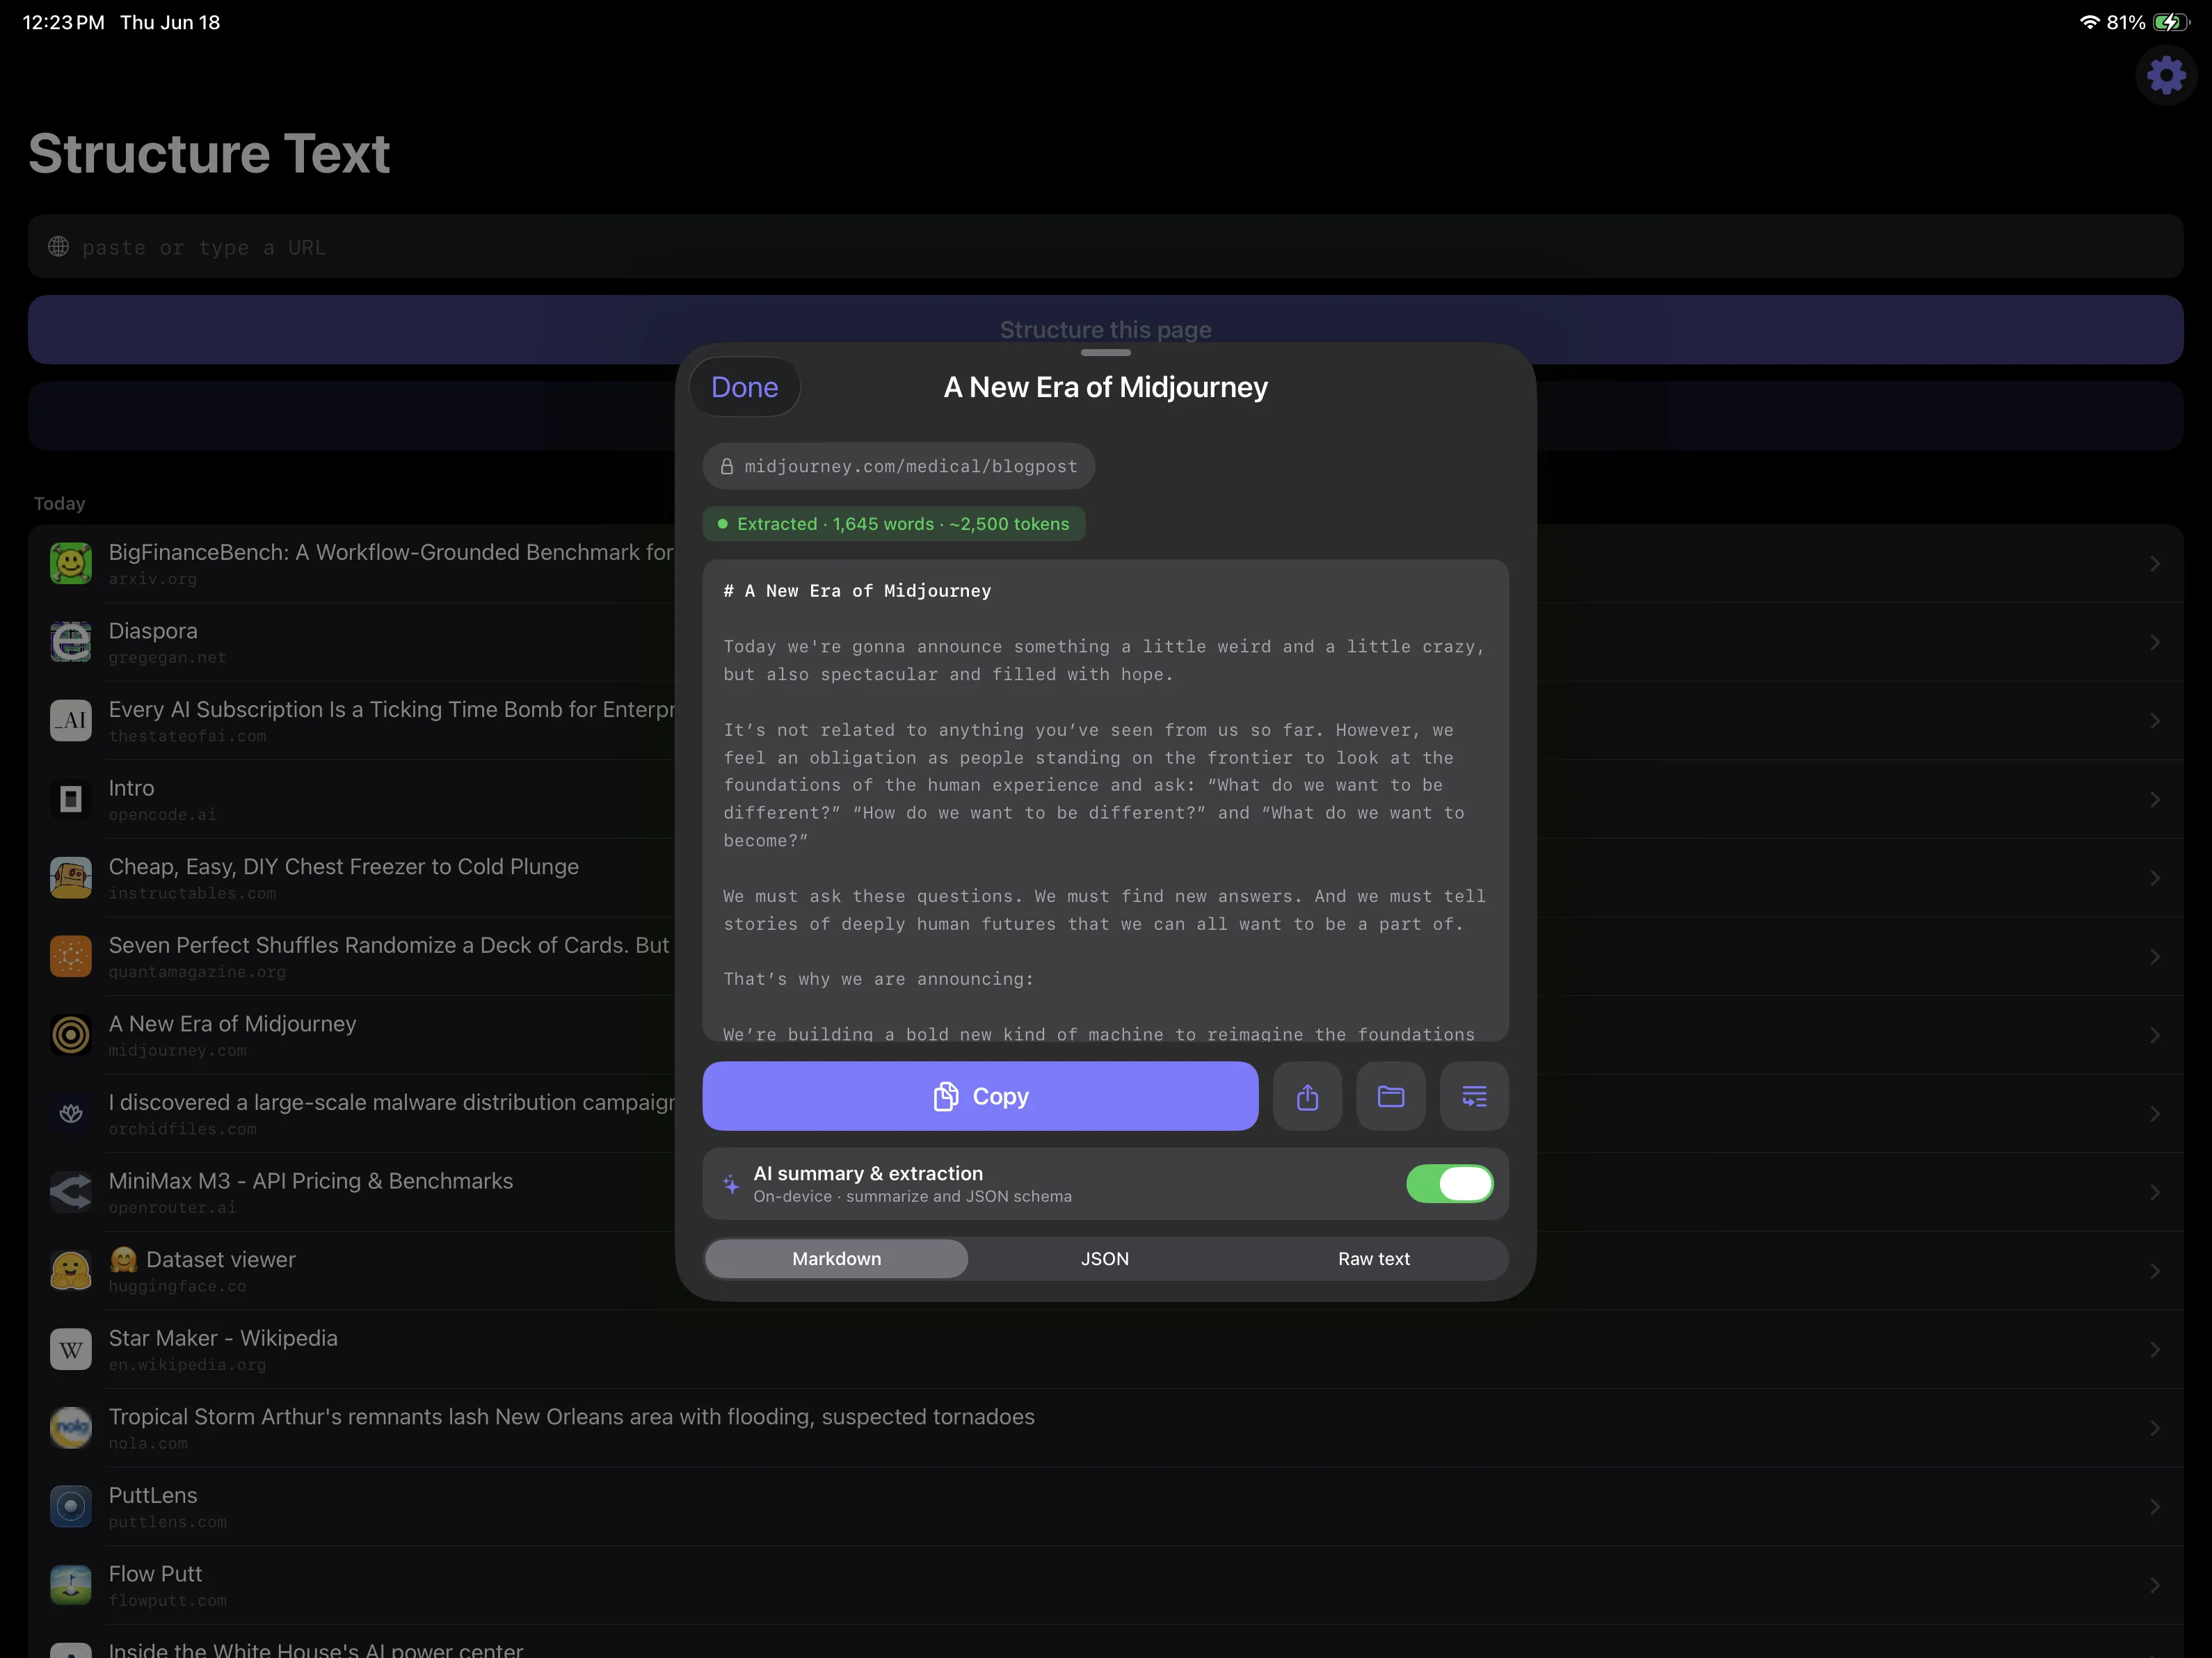Click the extracted markdown text preview
The image size is (2212, 1658).
point(1106,800)
